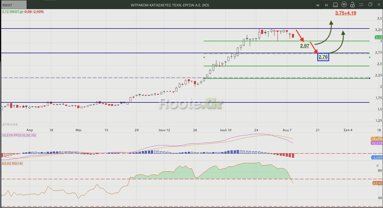Click the INKAT symbol input field
The width and height of the screenshot is (383, 208).
coord(13,5)
